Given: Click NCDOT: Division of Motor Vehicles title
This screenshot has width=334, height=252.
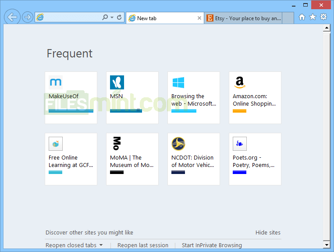Looking at the screenshot, I should 192,161.
